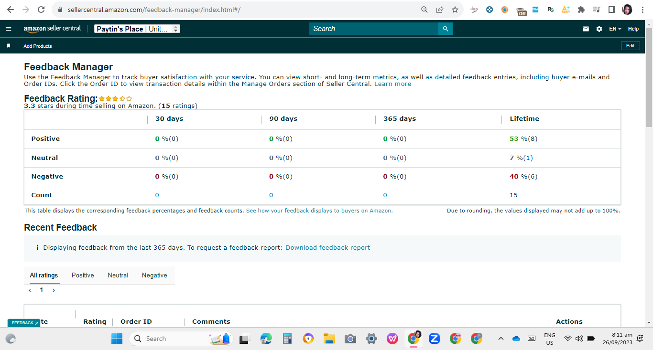The width and height of the screenshot is (653, 350).
Task: Open the floating FEEDBACK tab
Action: [22, 323]
